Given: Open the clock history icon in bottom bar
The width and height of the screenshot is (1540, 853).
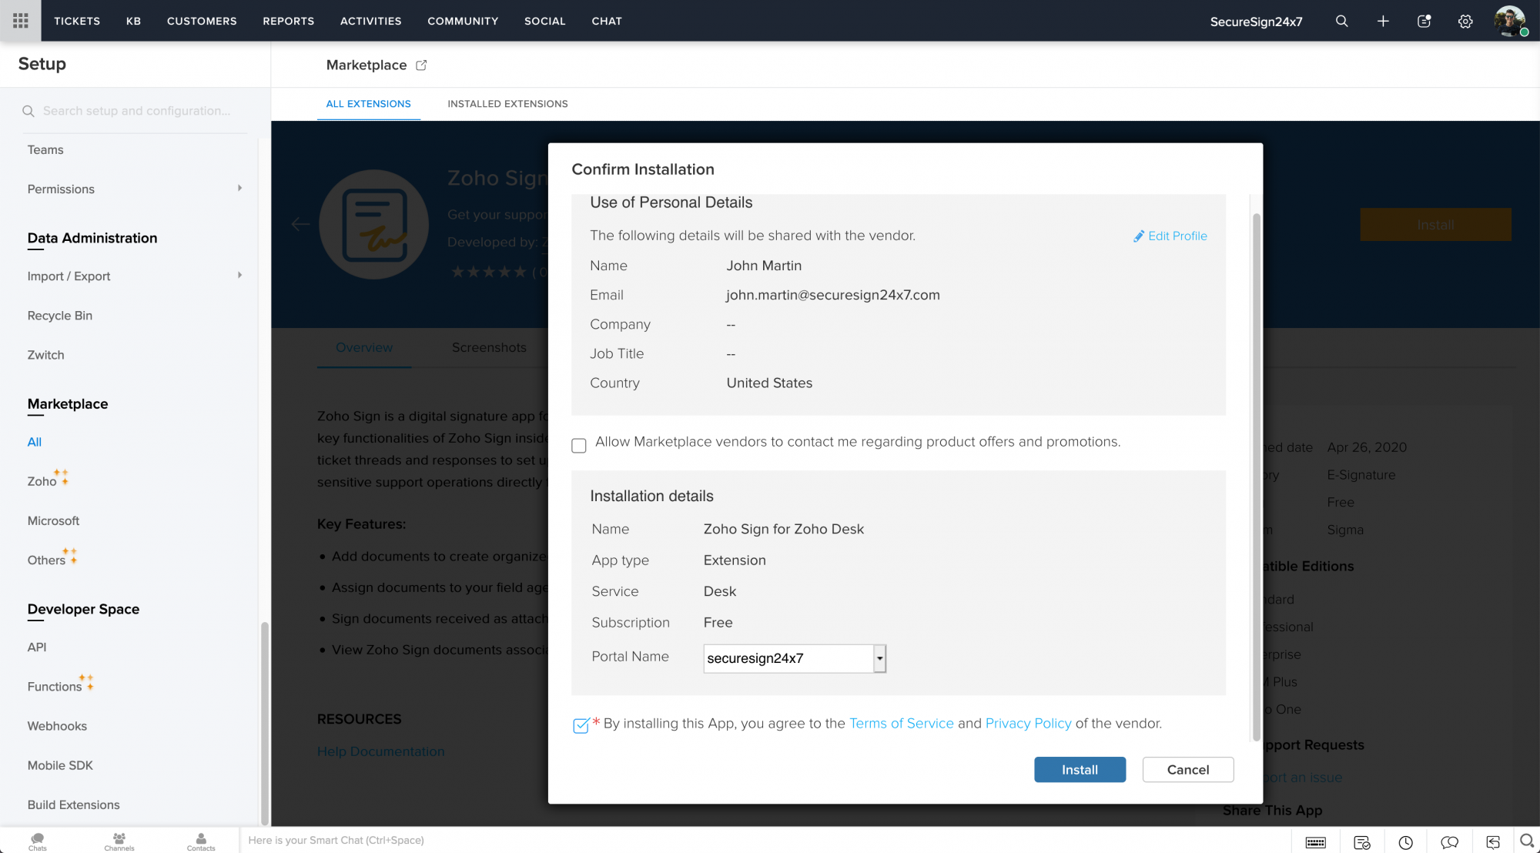Looking at the screenshot, I should click(x=1405, y=842).
